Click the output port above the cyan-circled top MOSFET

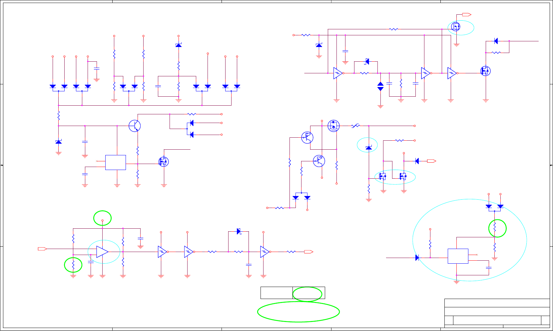click(467, 15)
